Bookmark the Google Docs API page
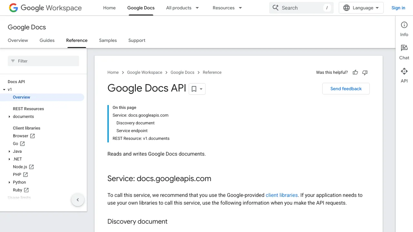 194,89
